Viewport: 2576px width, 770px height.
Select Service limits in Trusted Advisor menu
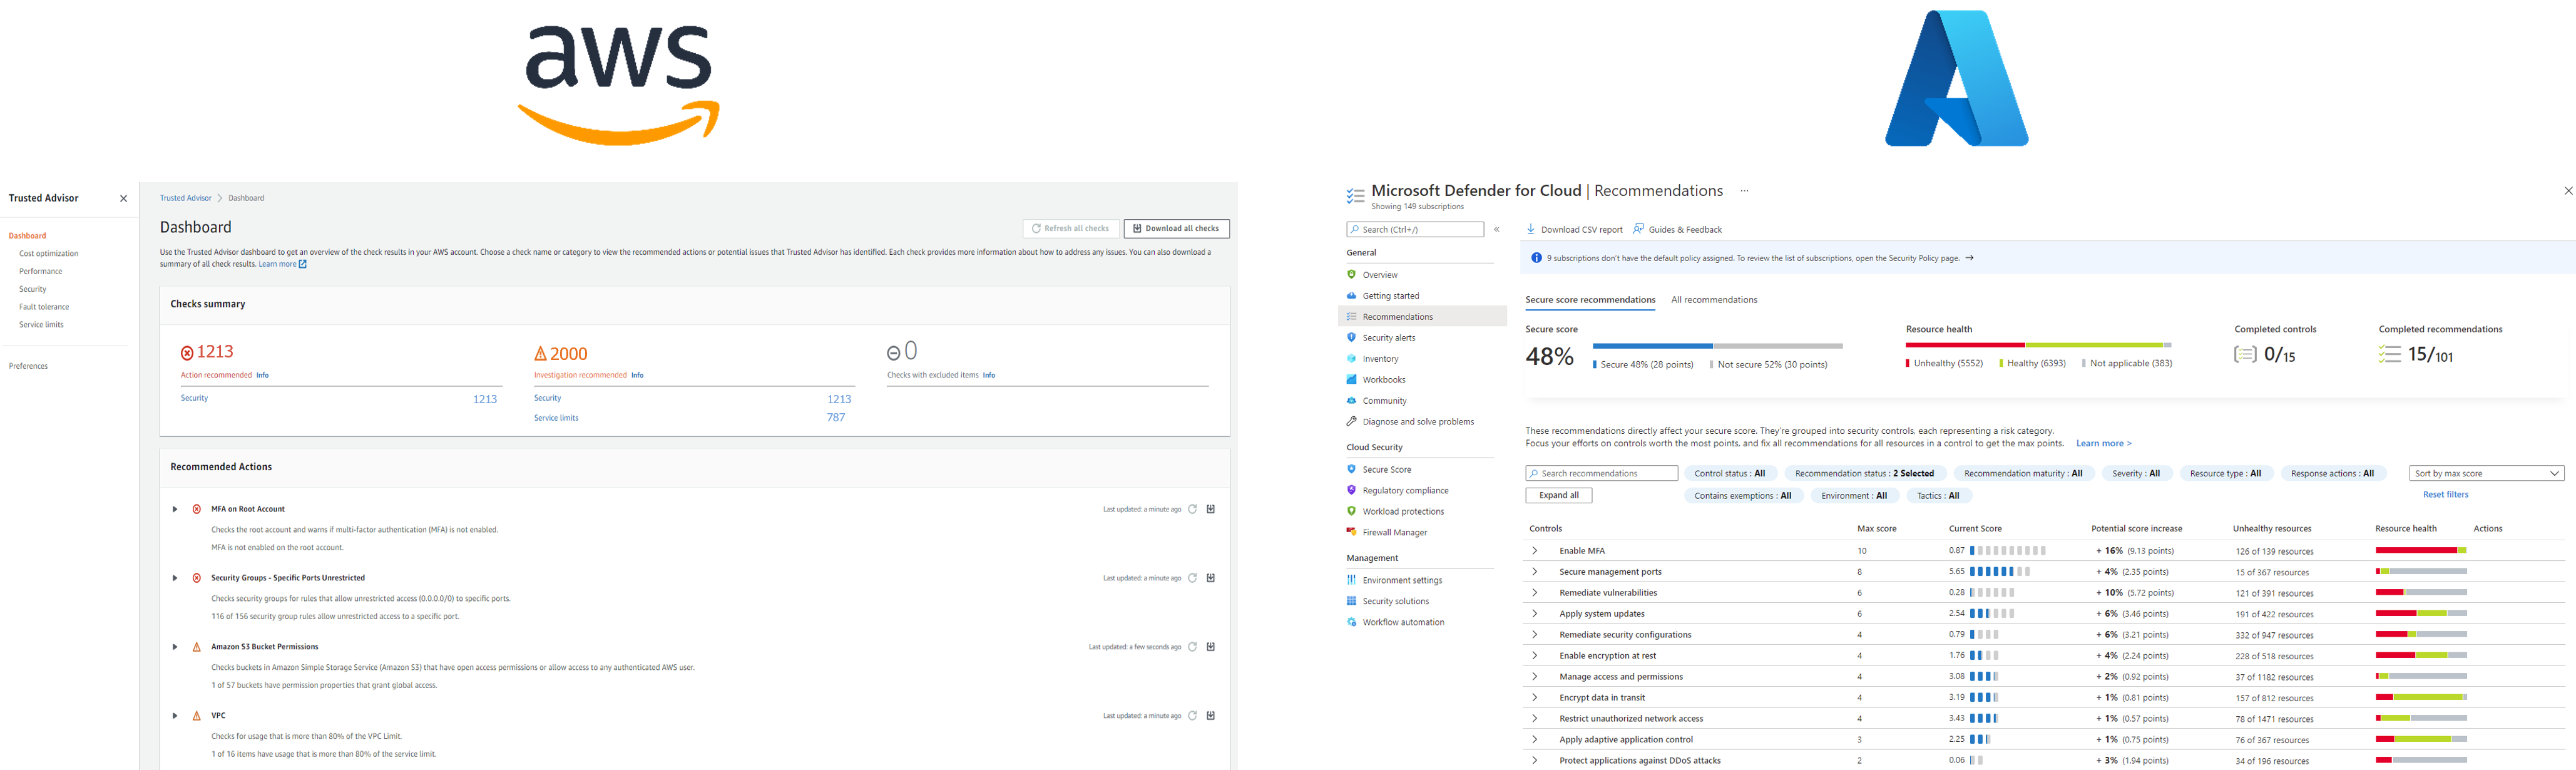pyautogui.click(x=41, y=325)
